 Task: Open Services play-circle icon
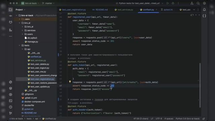(10, 94)
